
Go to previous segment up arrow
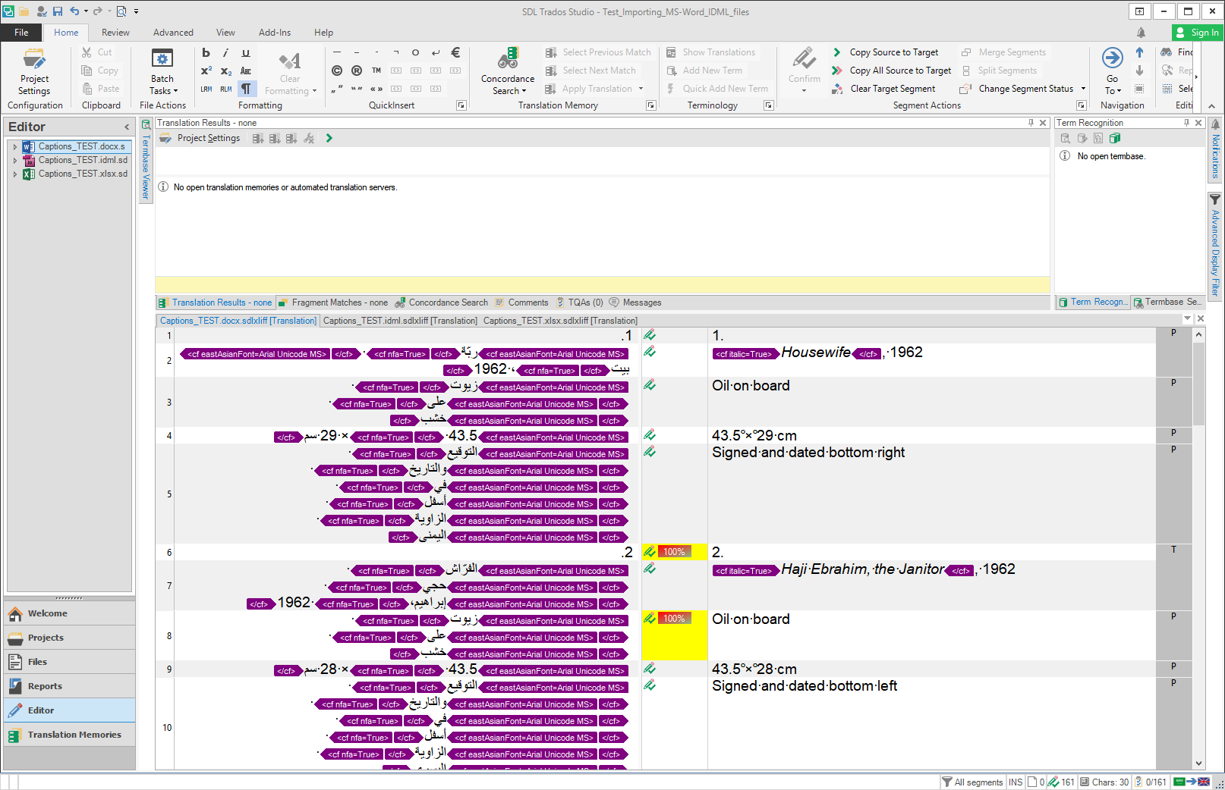pos(1139,52)
